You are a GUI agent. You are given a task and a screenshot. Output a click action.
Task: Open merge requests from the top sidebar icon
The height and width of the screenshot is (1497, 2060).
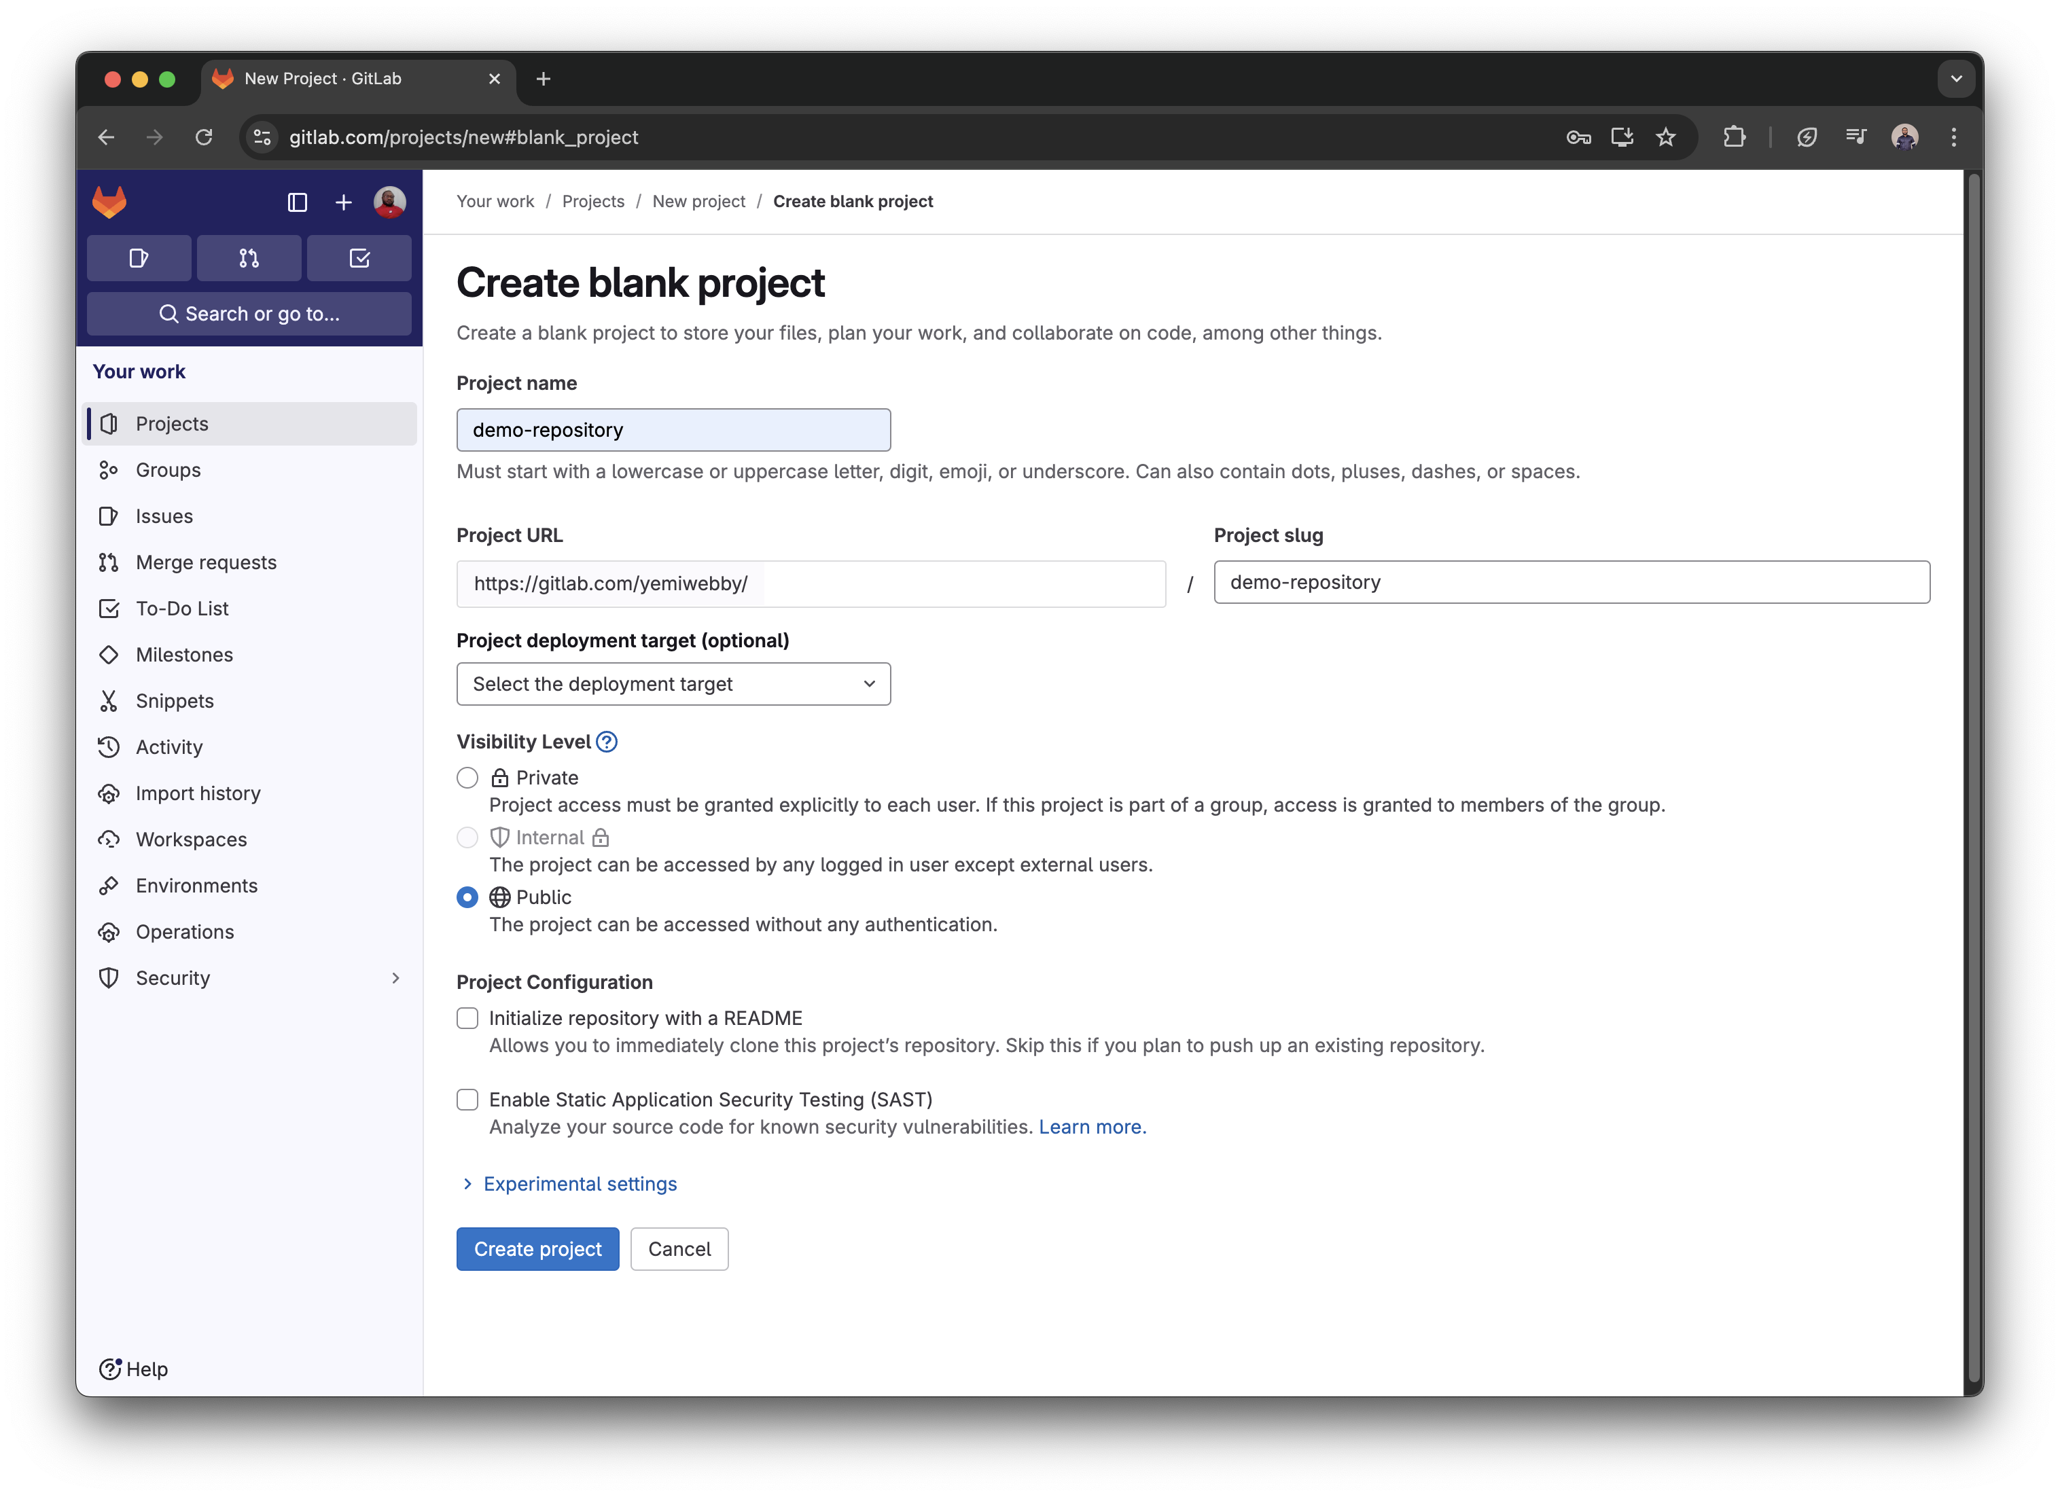(x=249, y=258)
